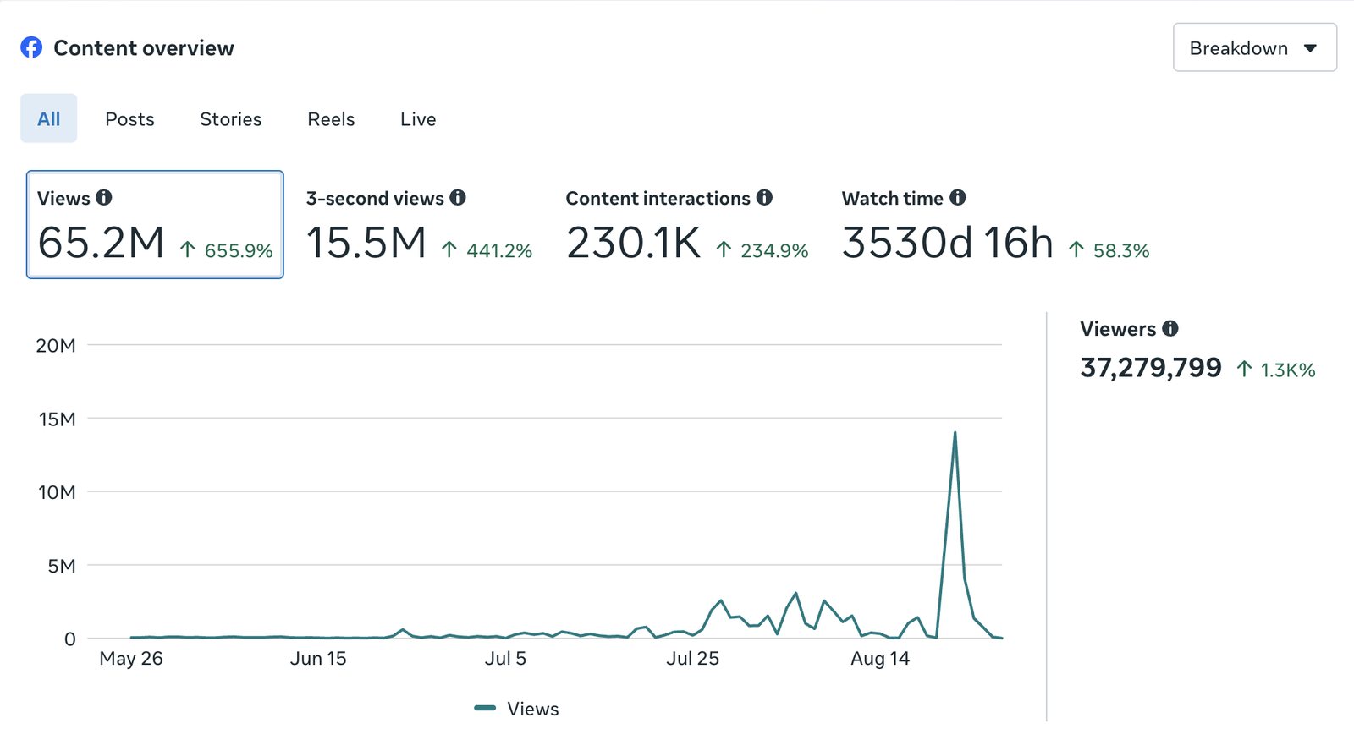Image resolution: width=1354 pixels, height=729 pixels.
Task: Click the 230.1K interactions value
Action: [634, 244]
